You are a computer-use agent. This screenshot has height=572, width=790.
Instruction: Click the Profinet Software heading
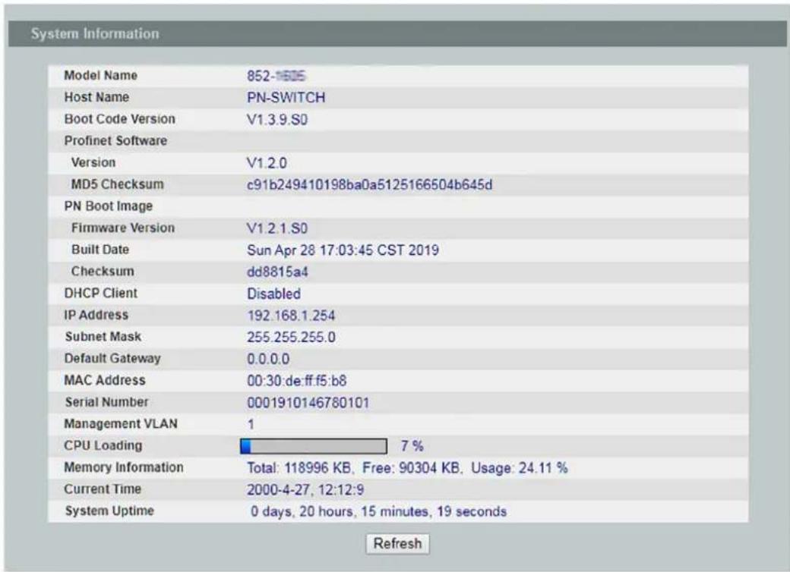click(115, 140)
